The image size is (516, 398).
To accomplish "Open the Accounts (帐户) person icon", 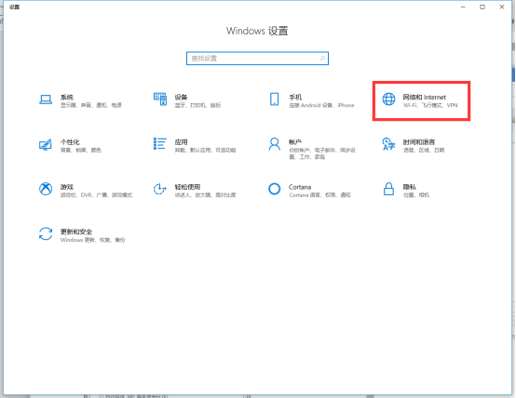I will [275, 144].
